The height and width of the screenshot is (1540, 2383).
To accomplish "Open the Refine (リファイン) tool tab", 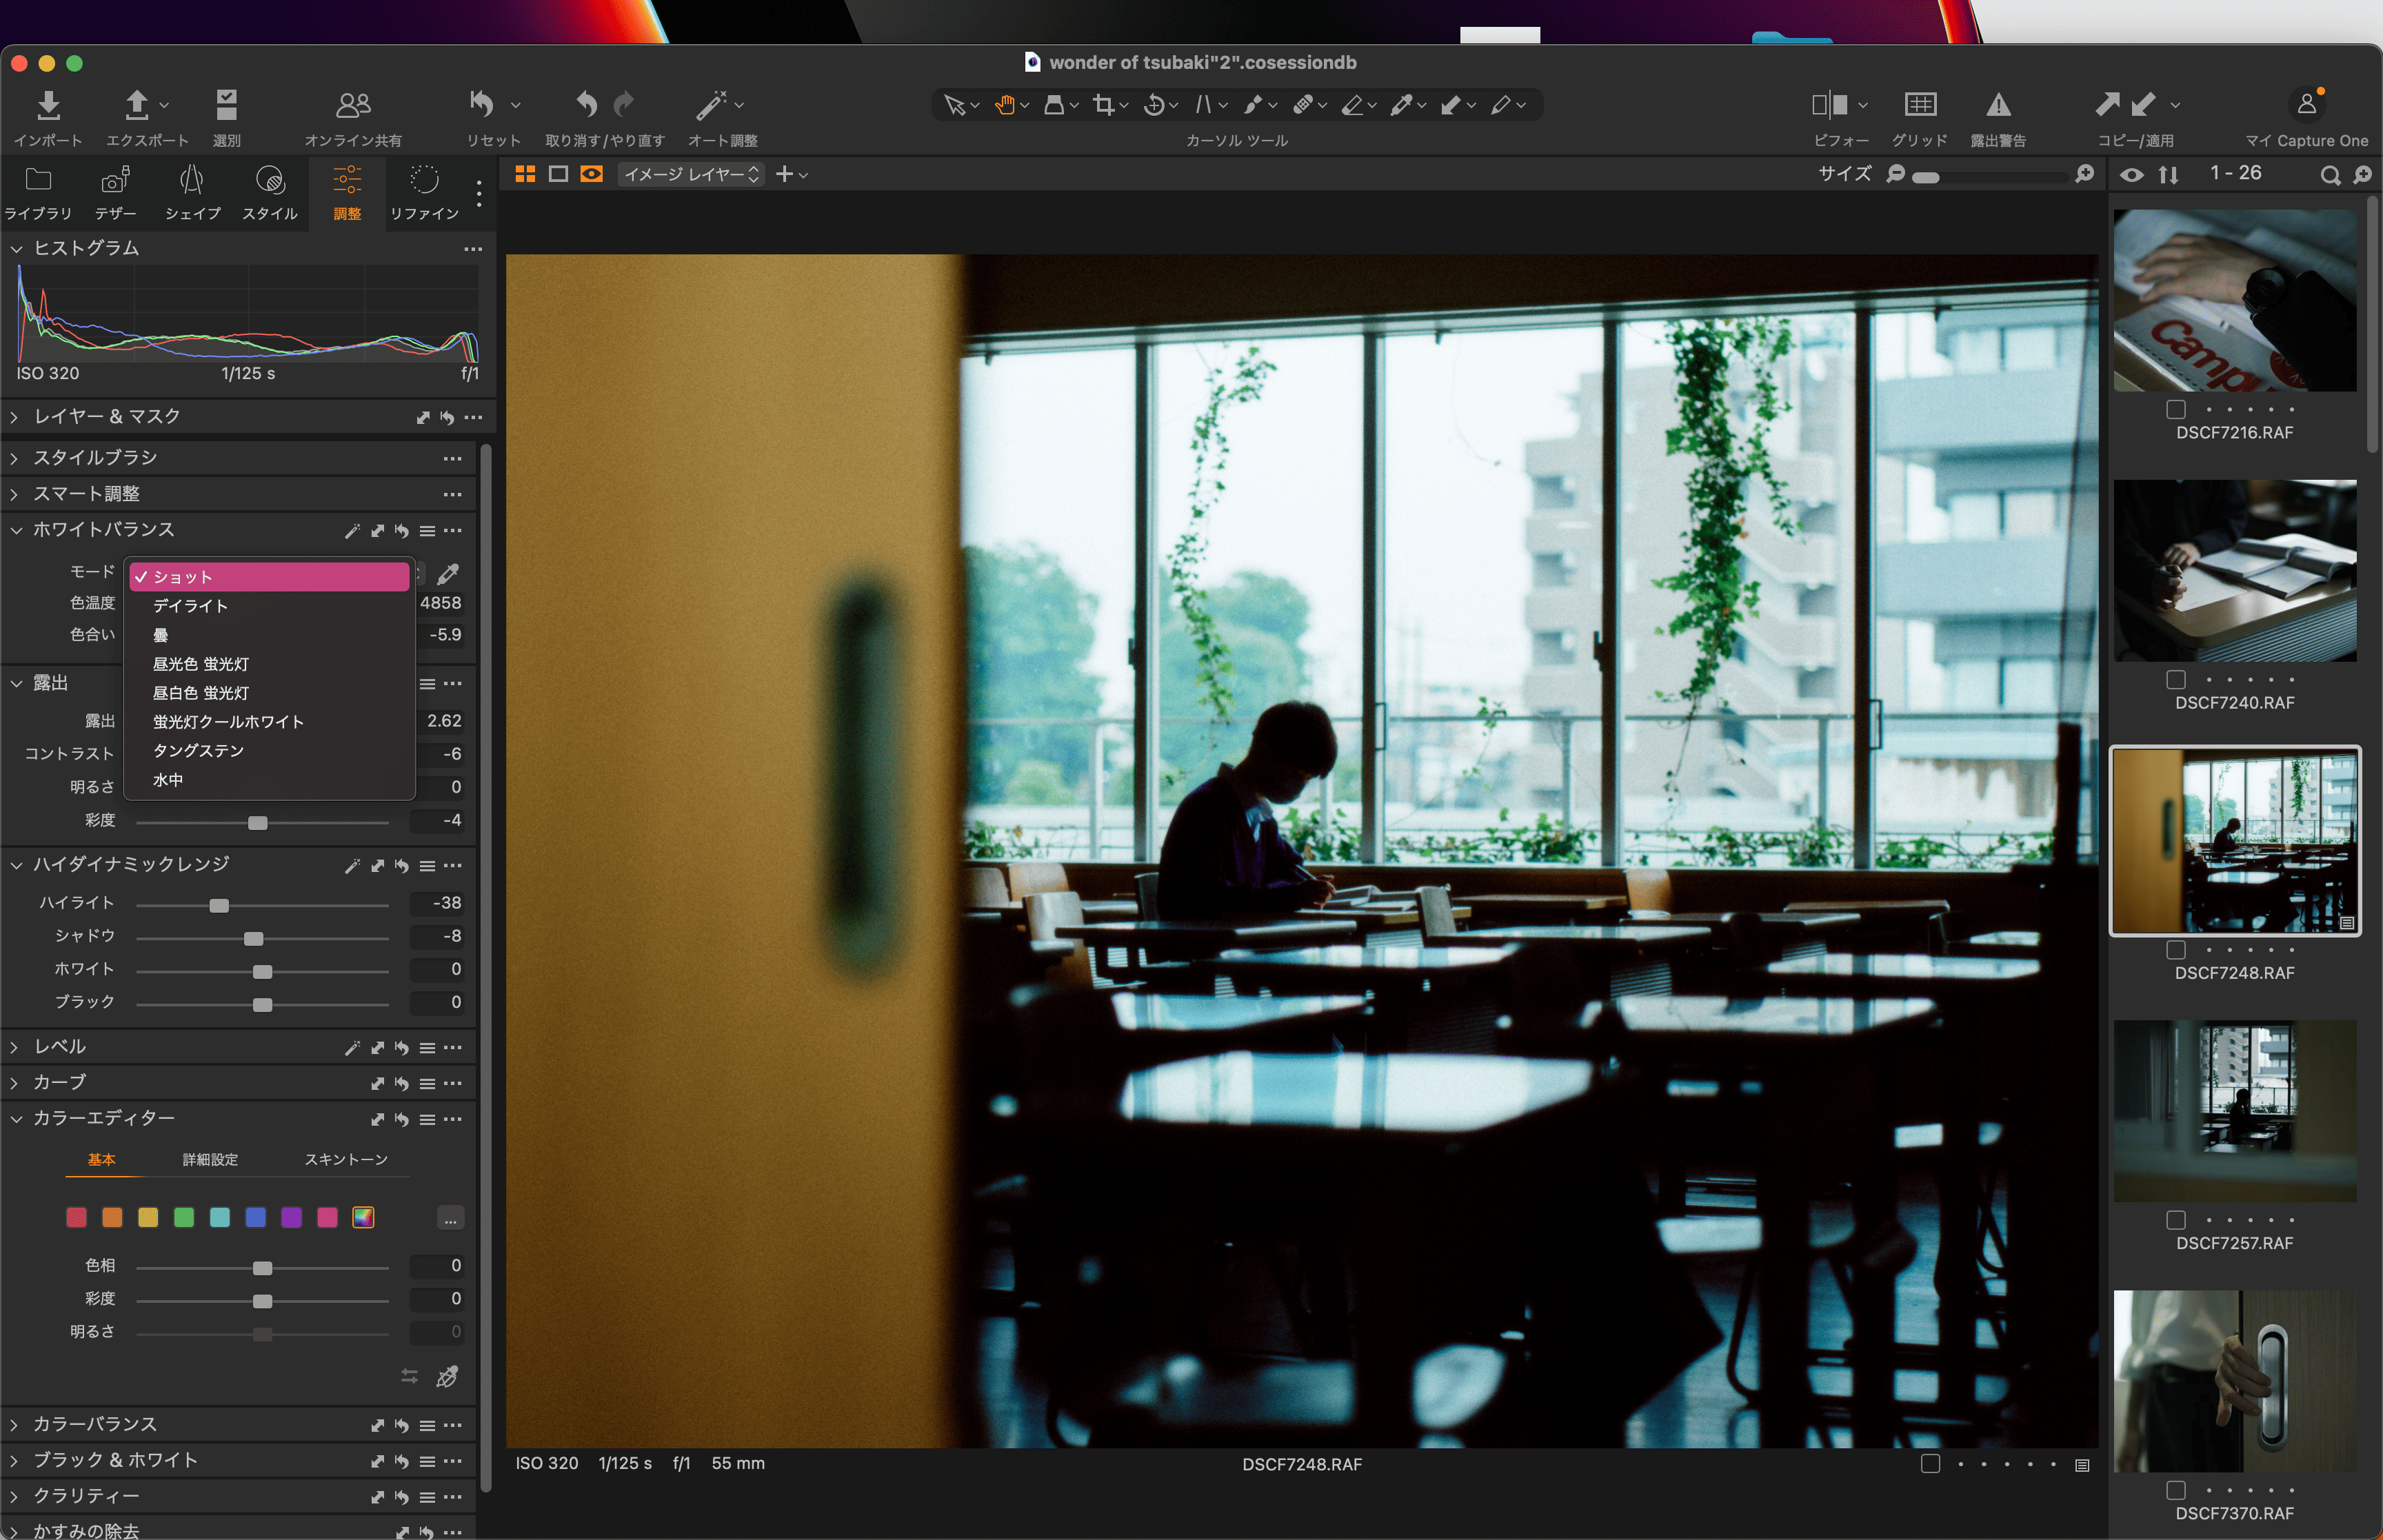I will coord(425,192).
